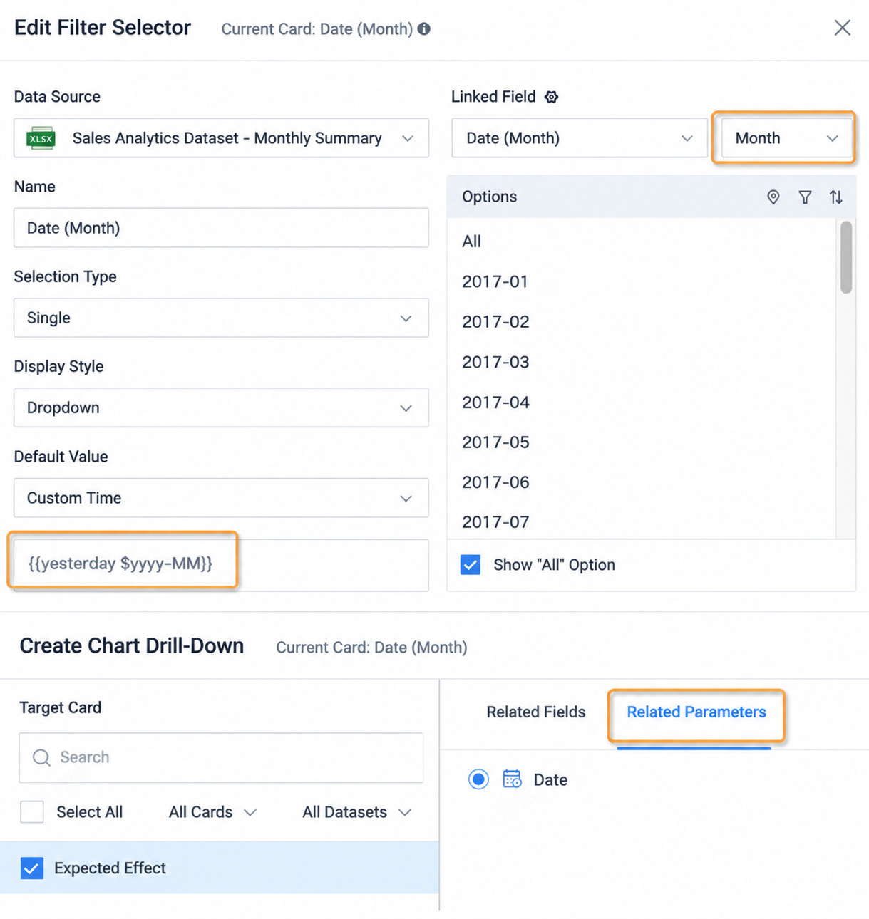
Task: Open the Selection Type dropdown
Action: 221,318
